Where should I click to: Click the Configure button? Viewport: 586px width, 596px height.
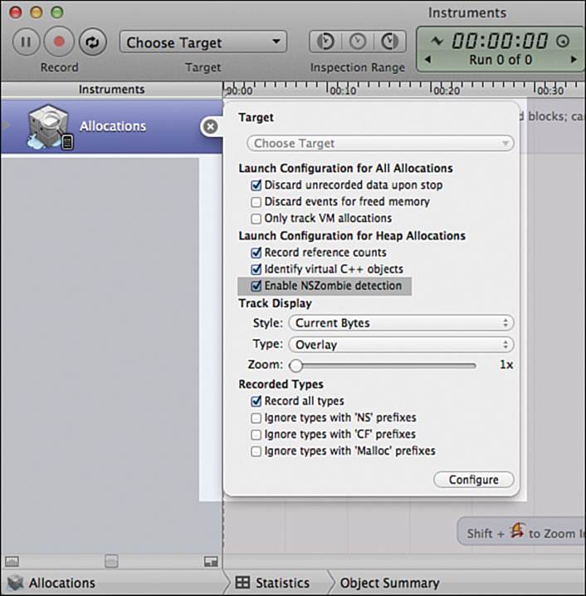coord(474,480)
